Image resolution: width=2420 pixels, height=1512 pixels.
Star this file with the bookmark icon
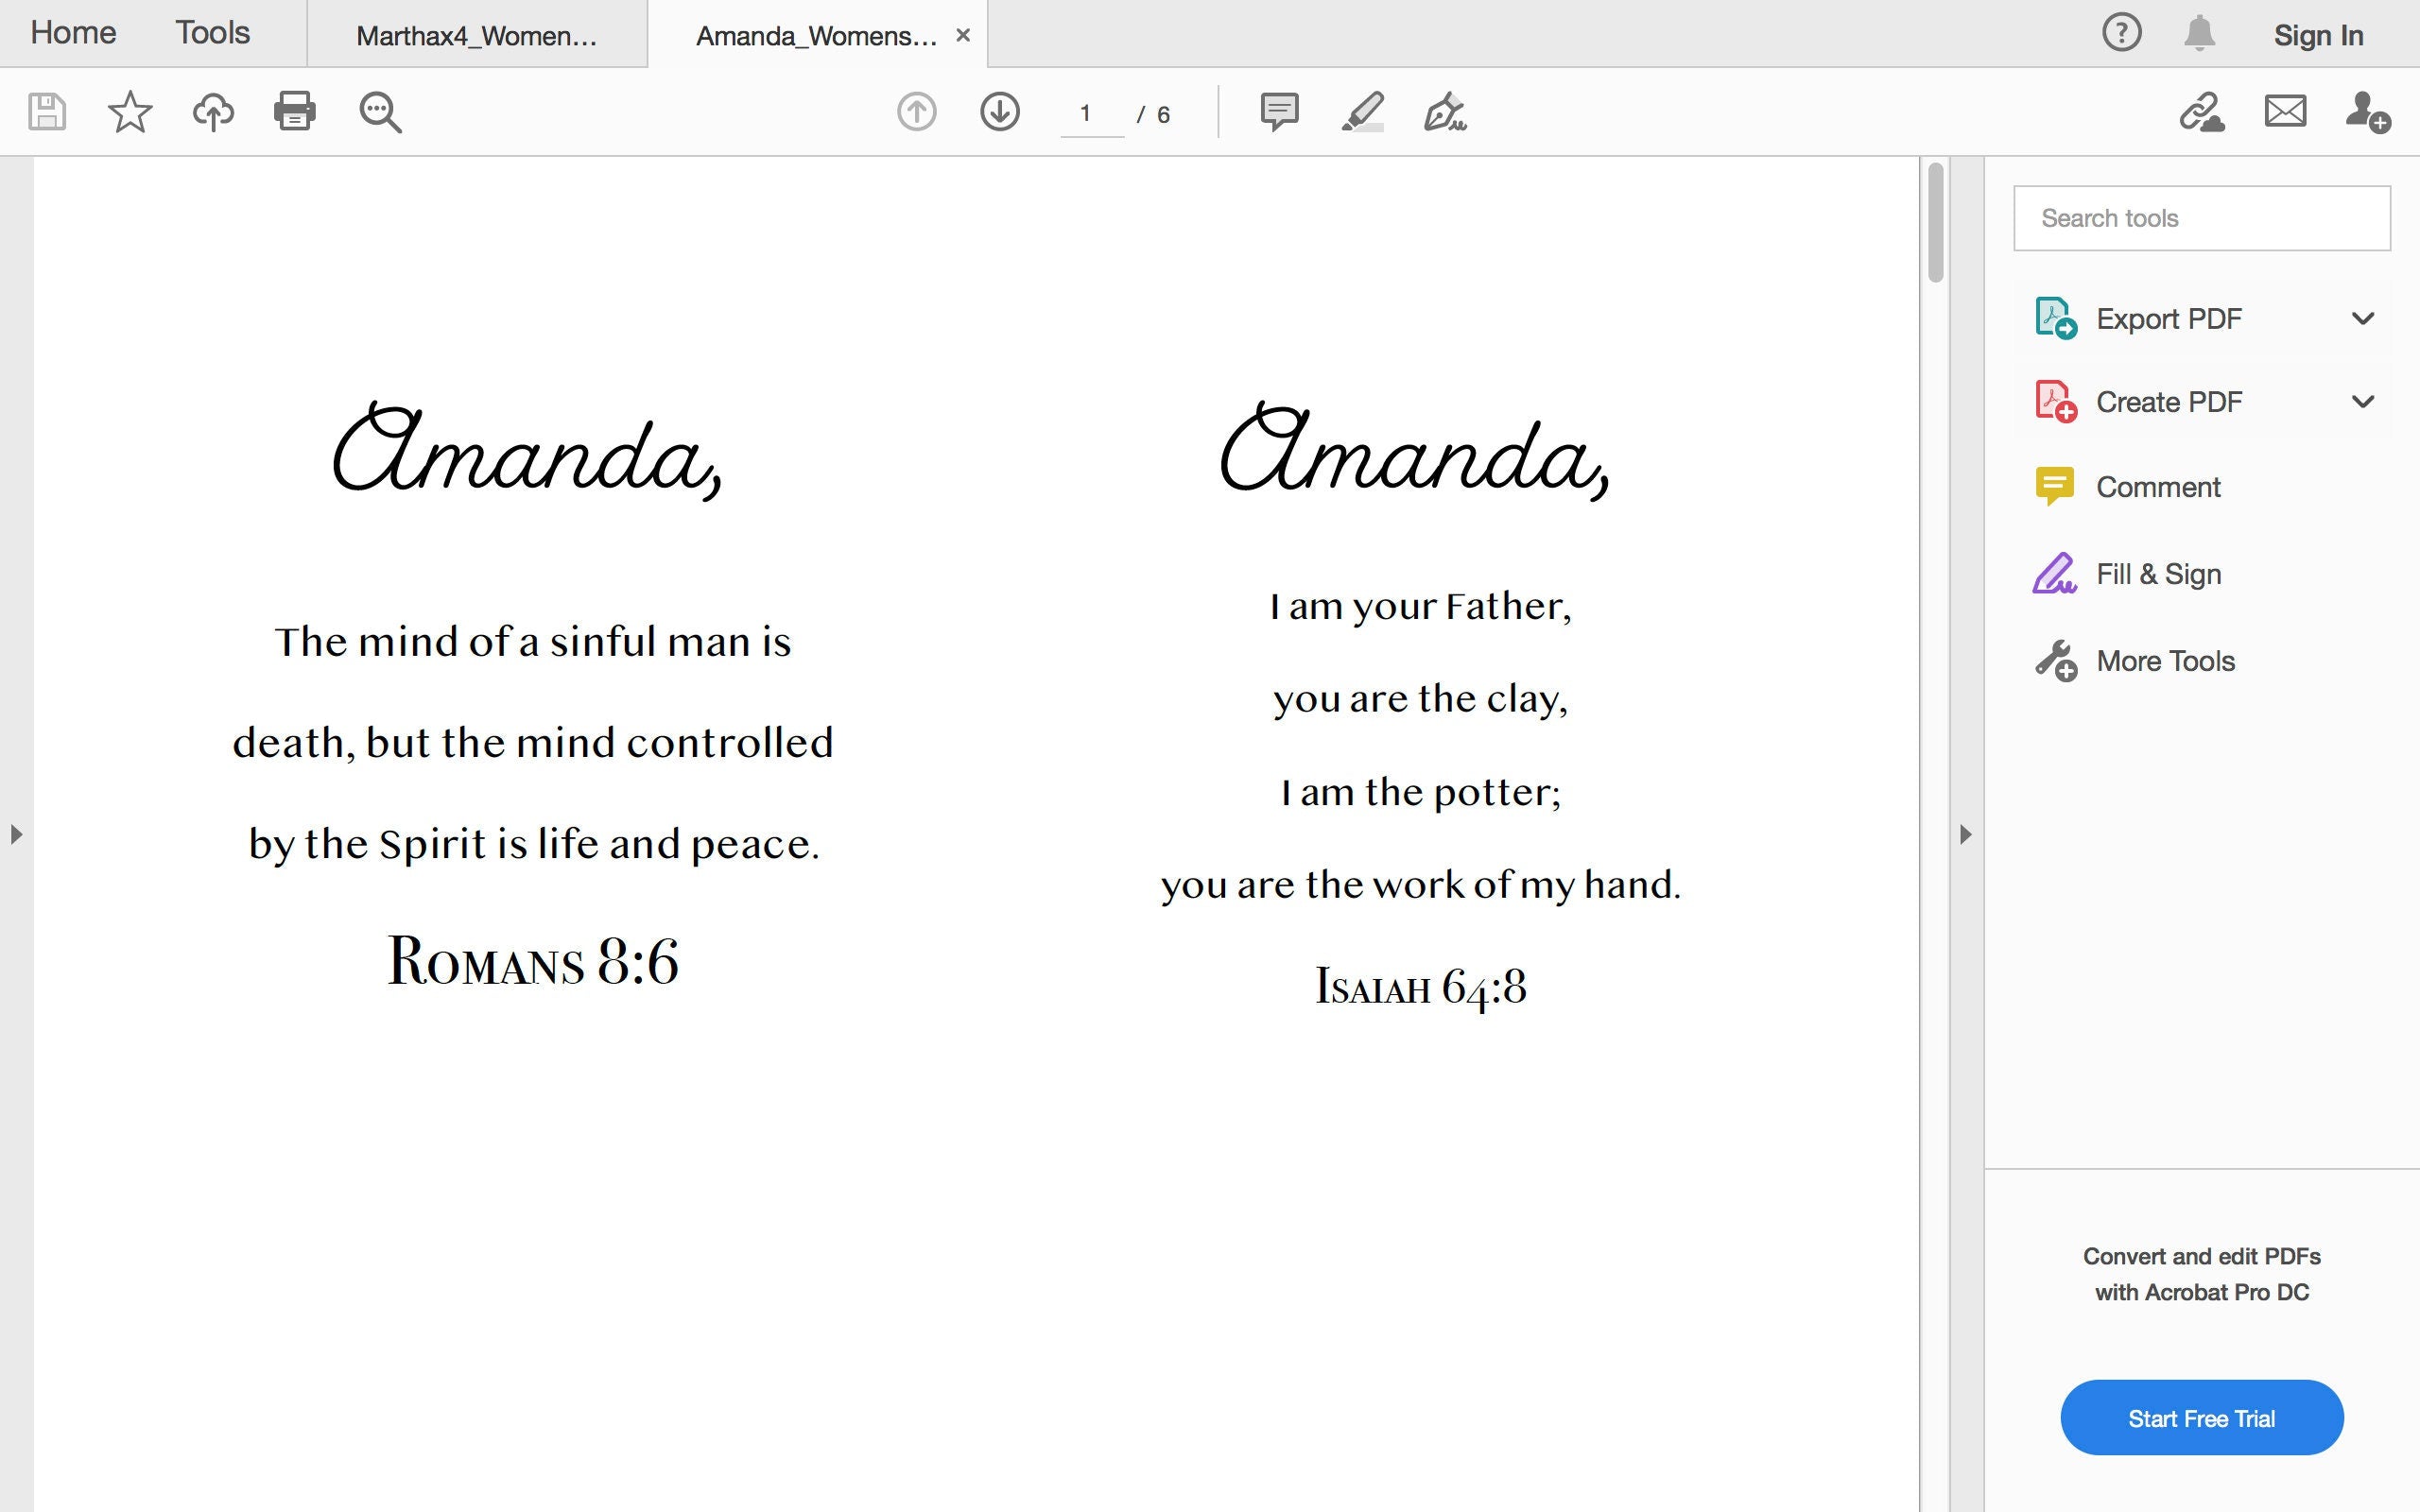tap(130, 111)
